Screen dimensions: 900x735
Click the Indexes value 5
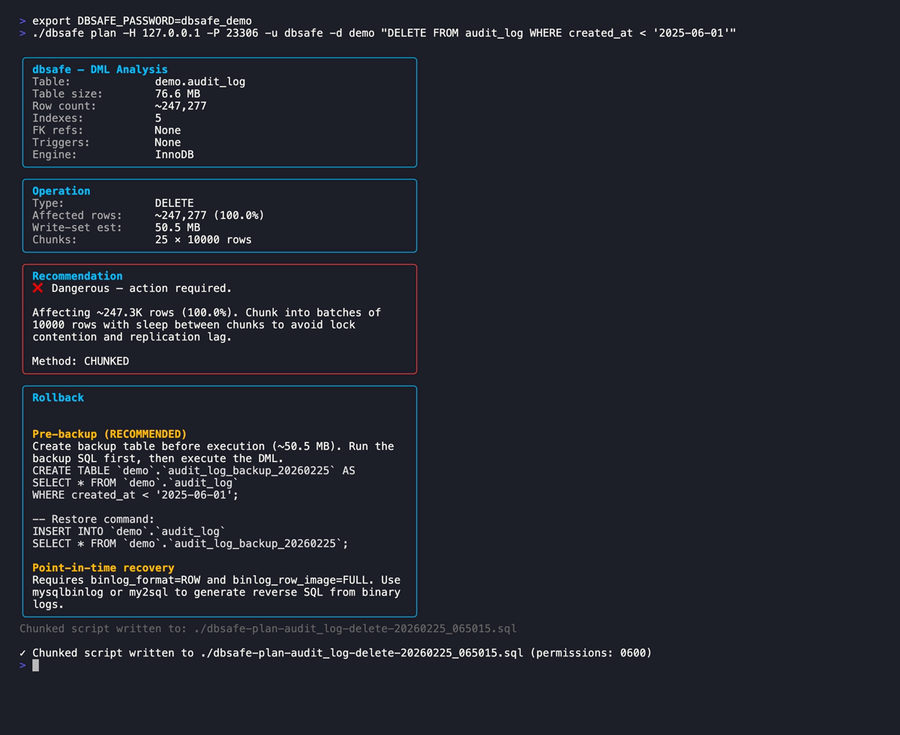158,118
